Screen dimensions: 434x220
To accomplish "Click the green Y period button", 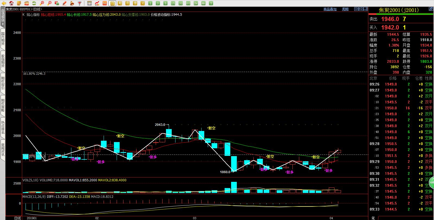I will (x=211, y=3).
